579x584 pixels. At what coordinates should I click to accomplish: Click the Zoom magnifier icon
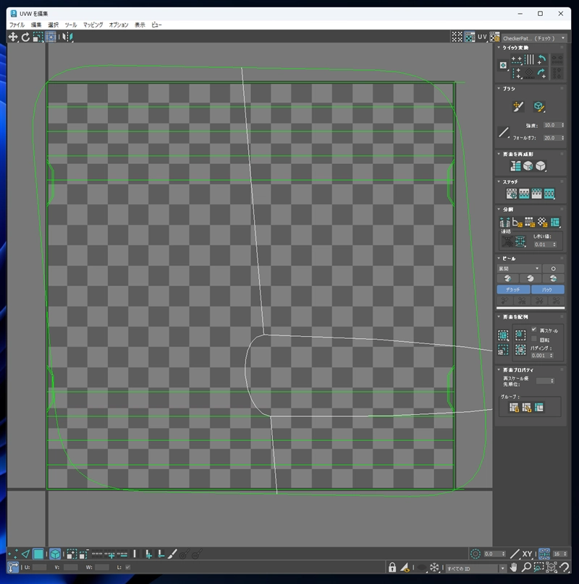528,568
